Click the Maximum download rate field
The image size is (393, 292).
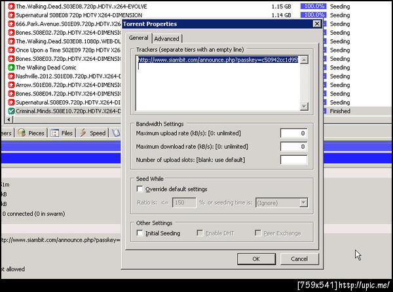(x=293, y=147)
